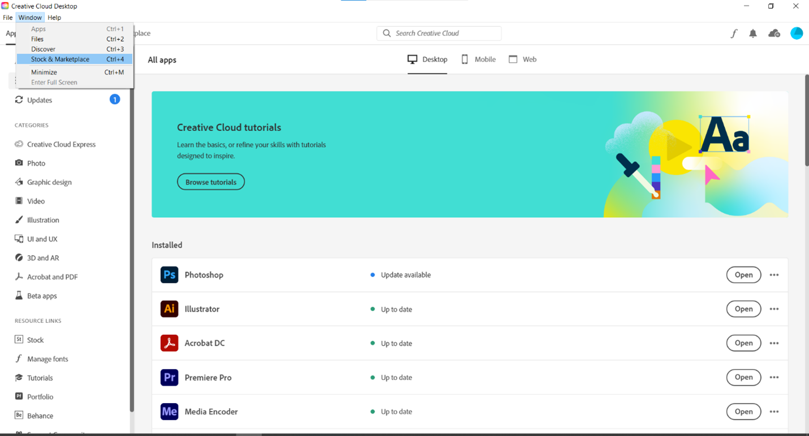809x436 pixels.
Task: Click the 3D and AR sphere icon
Action: point(19,257)
